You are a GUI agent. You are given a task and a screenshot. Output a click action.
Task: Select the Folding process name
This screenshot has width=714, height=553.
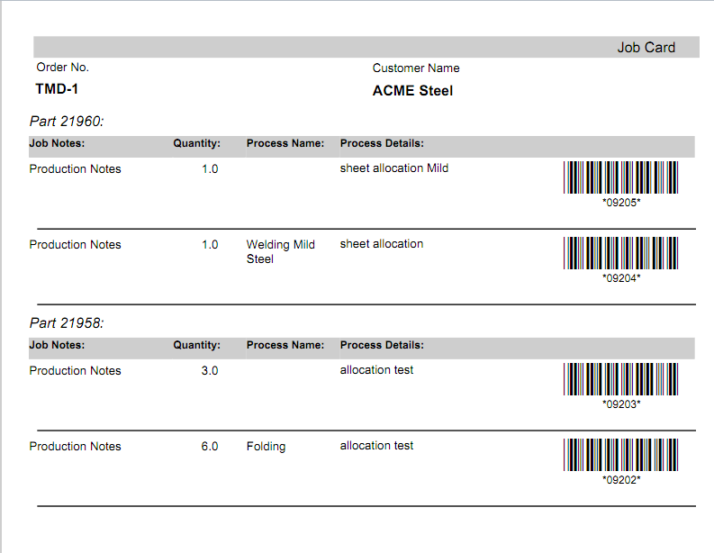[266, 447]
